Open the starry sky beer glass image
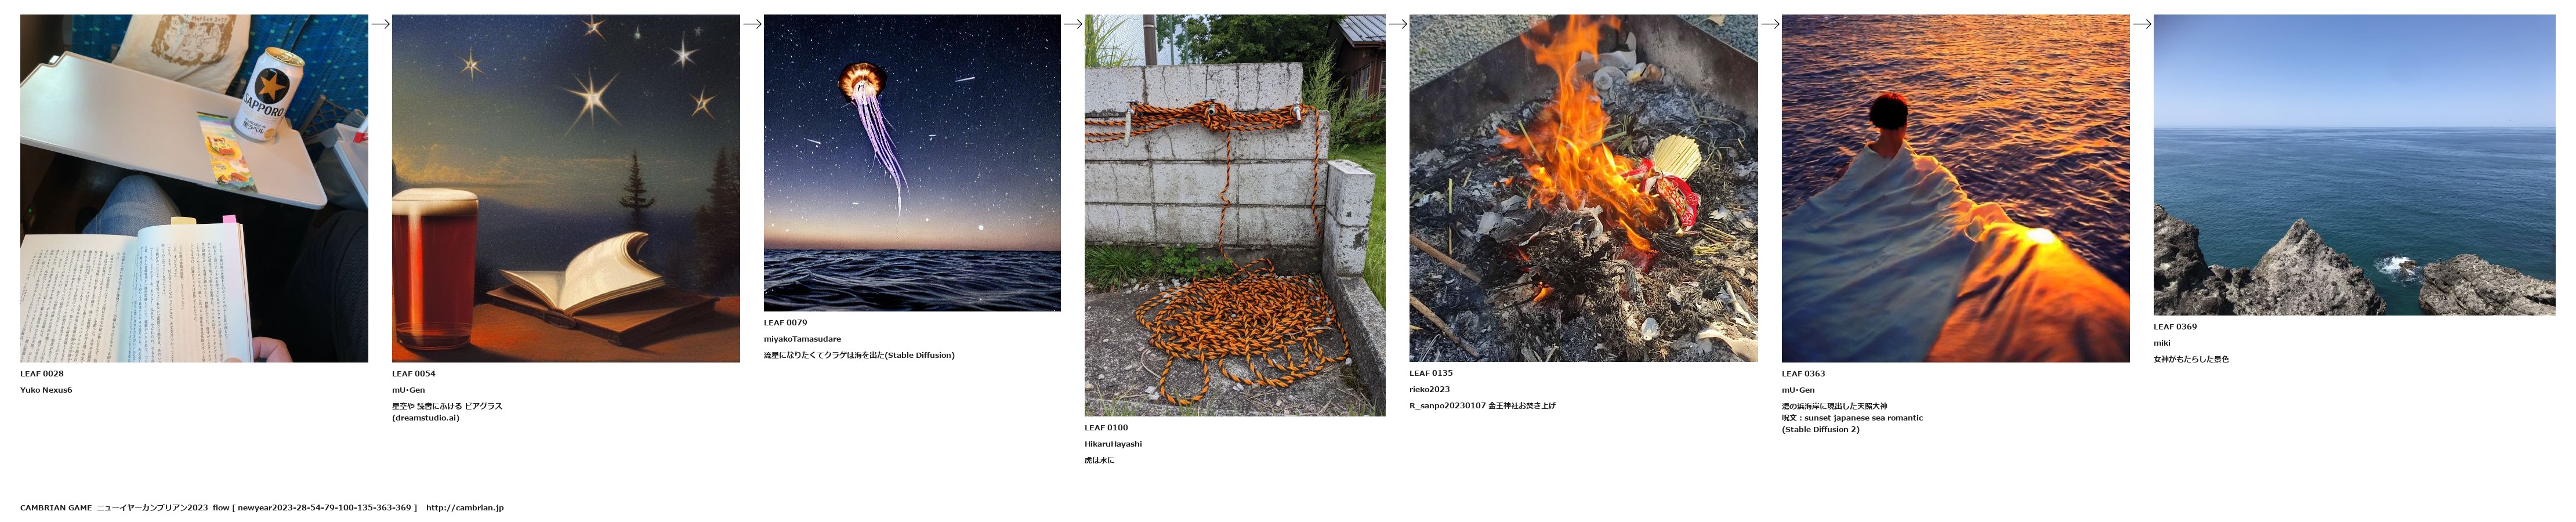2576x522 pixels. (x=566, y=188)
